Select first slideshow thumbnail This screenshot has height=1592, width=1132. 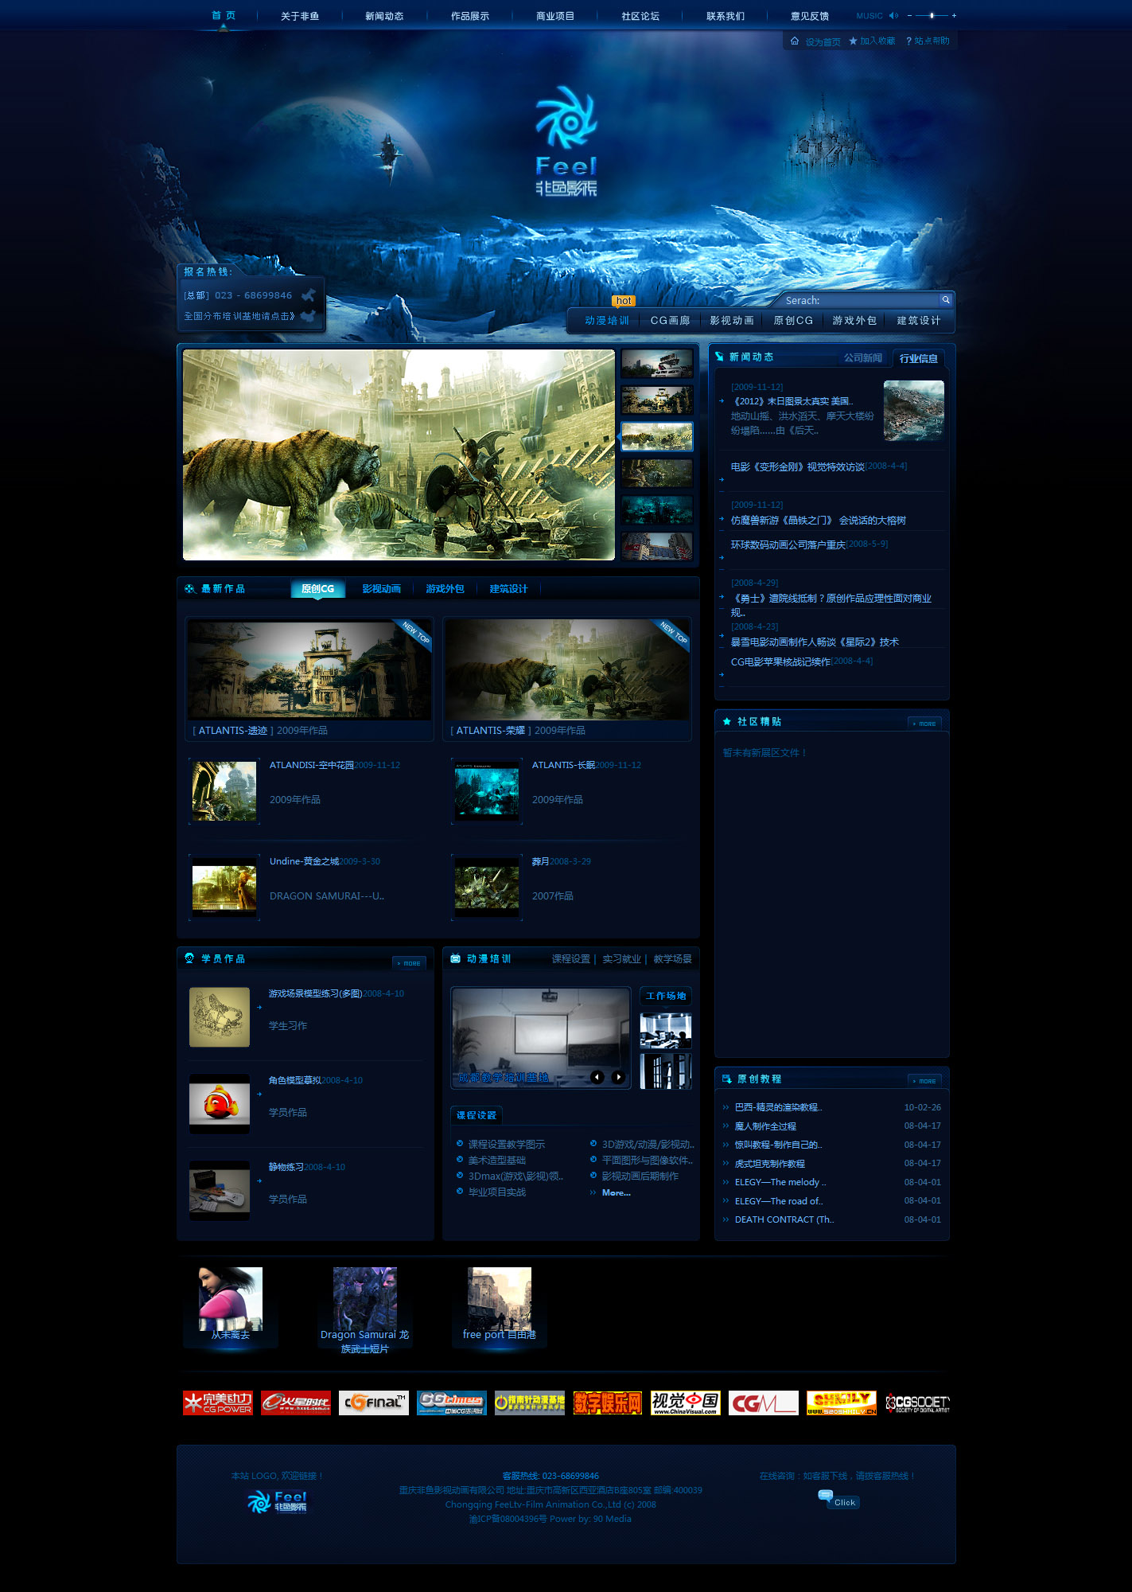click(656, 364)
